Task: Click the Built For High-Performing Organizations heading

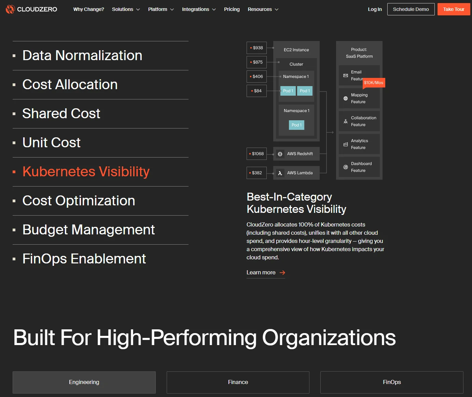Action: (204, 338)
